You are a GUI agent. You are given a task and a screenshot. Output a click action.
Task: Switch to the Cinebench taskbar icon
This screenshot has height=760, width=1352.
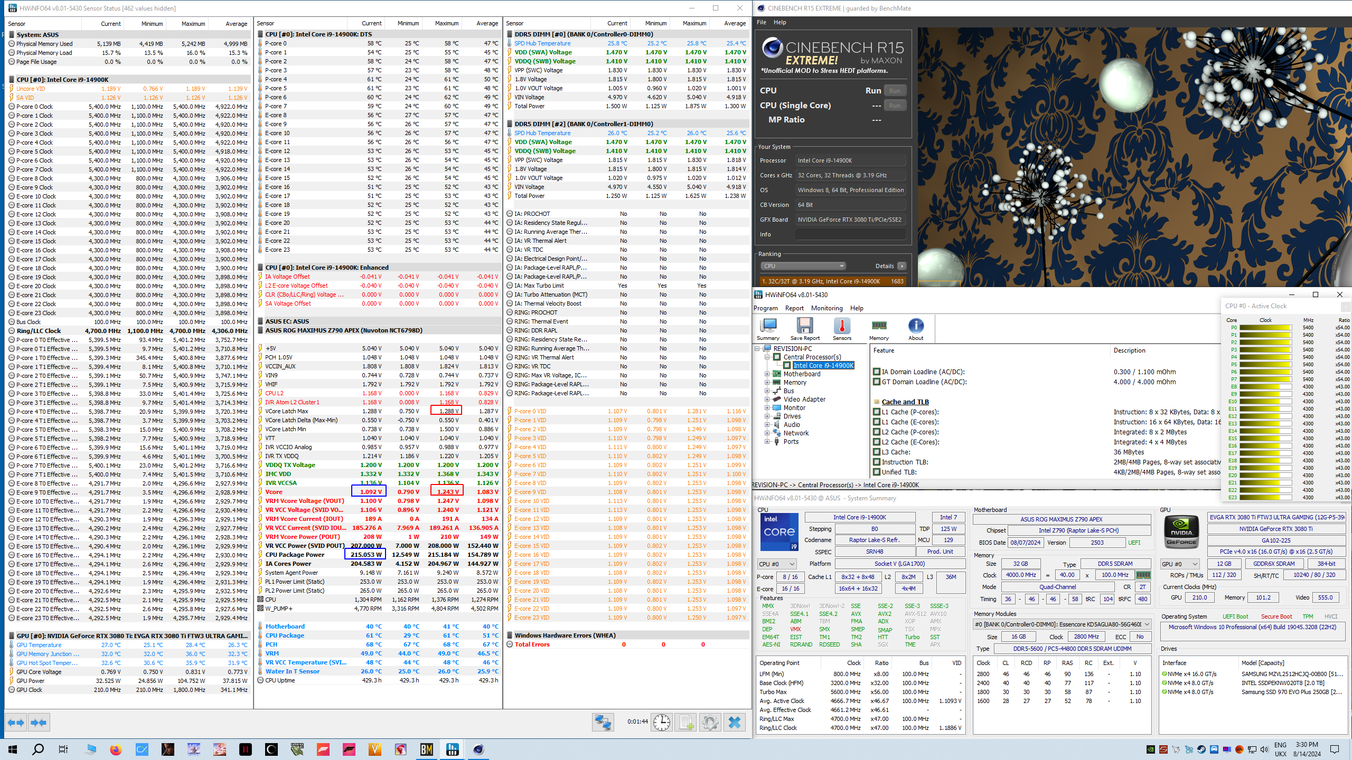coord(478,749)
